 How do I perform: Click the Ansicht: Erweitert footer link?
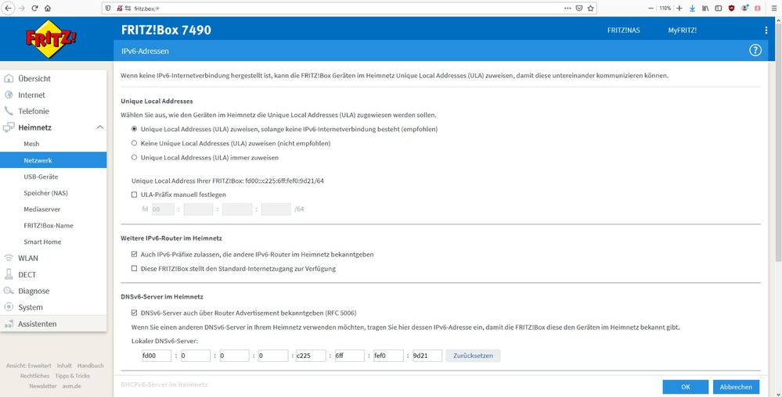(28, 366)
